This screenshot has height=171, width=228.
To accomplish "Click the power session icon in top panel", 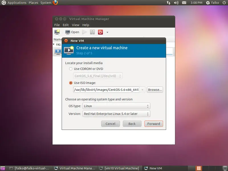I will [x=224, y=3].
